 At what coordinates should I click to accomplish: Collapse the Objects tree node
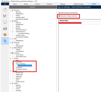coord(10,21)
